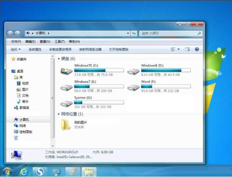Click the Word (F:) capacity bar
The image size is (232, 177).
[x=166, y=86]
